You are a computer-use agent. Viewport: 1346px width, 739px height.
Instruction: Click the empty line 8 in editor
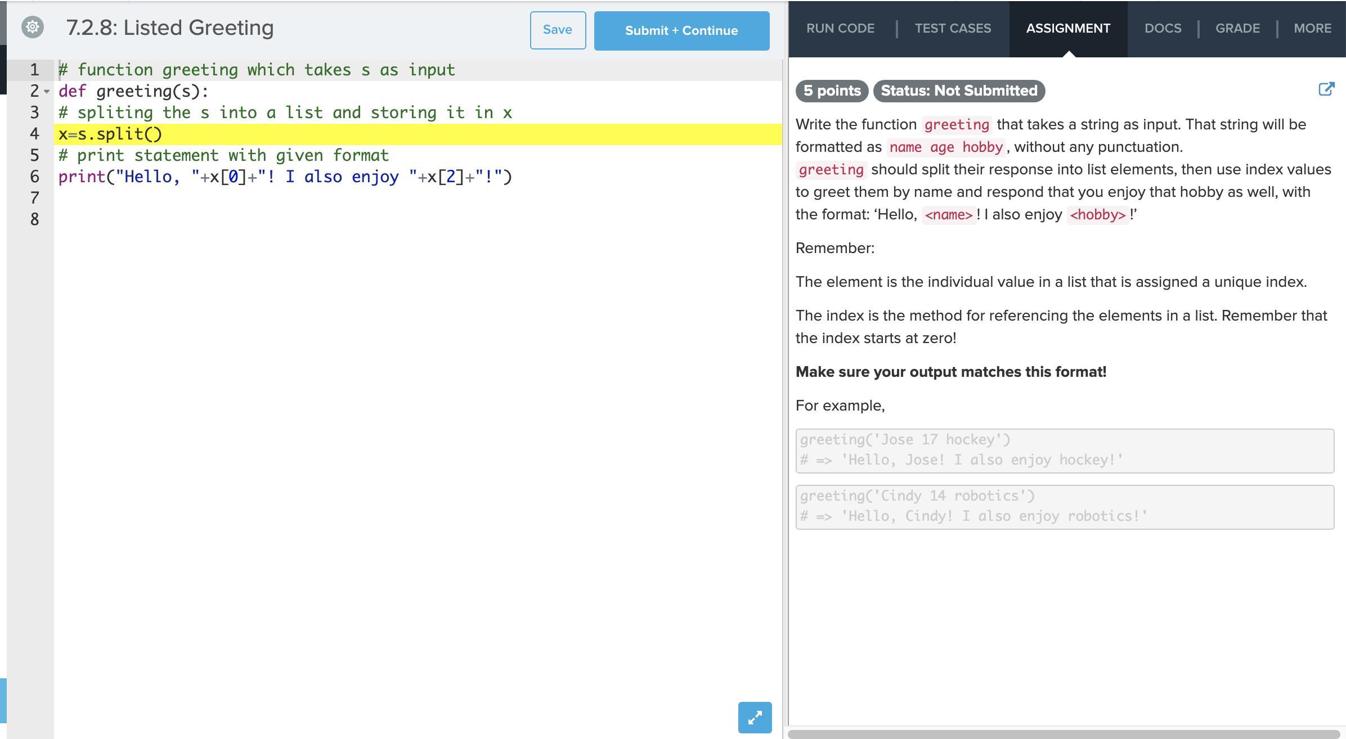[x=338, y=220]
